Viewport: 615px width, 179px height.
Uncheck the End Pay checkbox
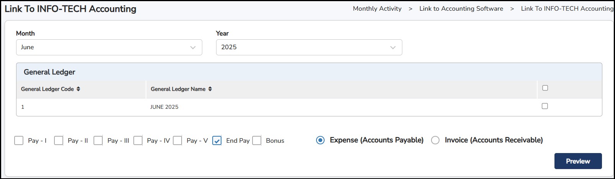pos(217,140)
